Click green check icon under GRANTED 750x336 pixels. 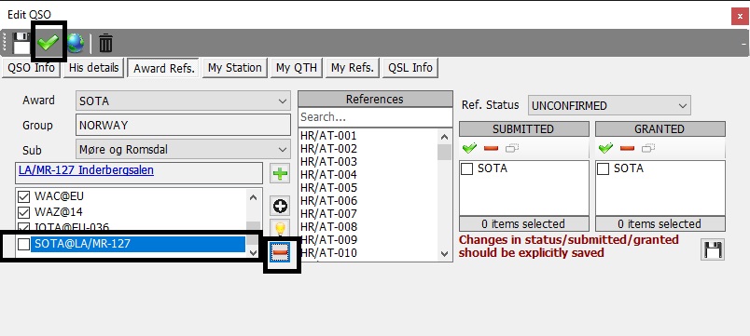point(606,148)
